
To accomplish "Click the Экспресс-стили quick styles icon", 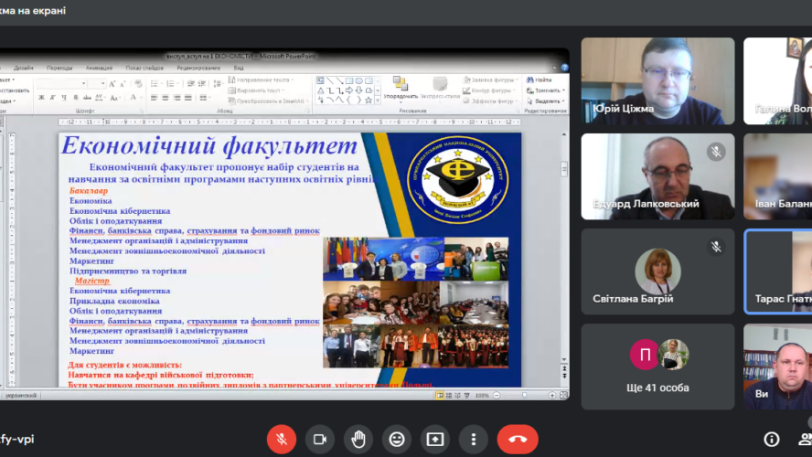I will (x=440, y=86).
